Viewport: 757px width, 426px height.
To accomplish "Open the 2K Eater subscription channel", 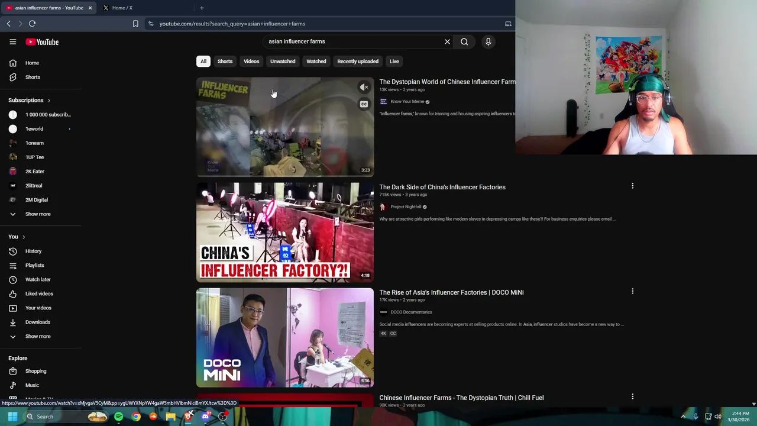I will point(34,171).
